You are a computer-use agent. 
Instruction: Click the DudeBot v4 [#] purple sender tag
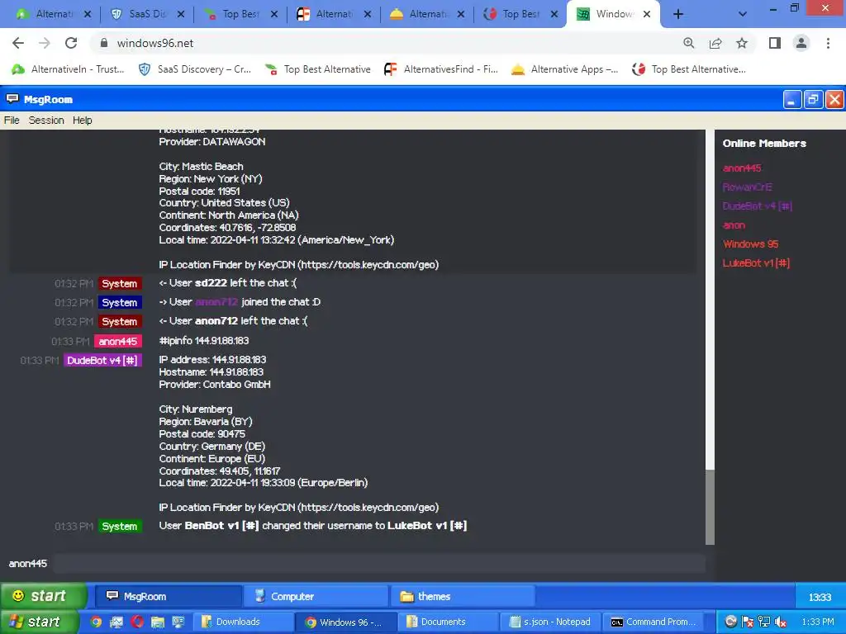102,360
